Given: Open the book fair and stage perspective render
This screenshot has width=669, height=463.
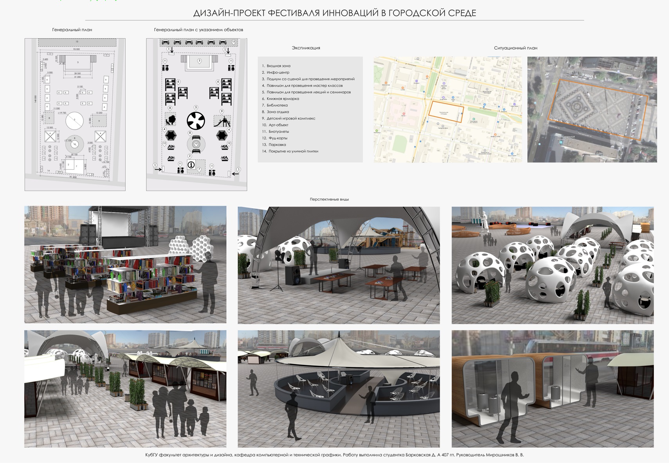Looking at the screenshot, I should coord(125,265).
